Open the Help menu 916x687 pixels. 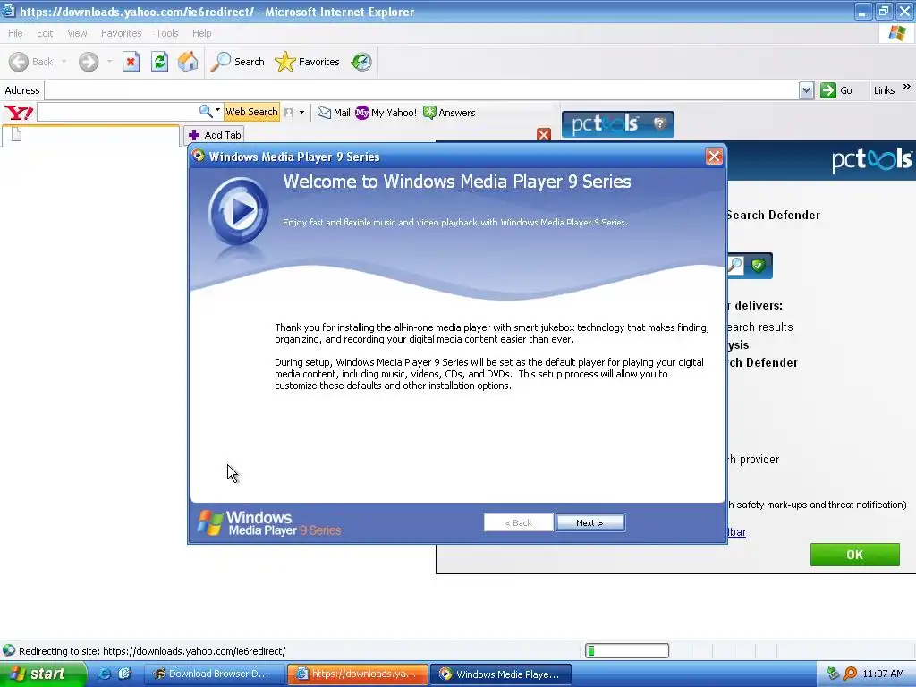(x=201, y=33)
